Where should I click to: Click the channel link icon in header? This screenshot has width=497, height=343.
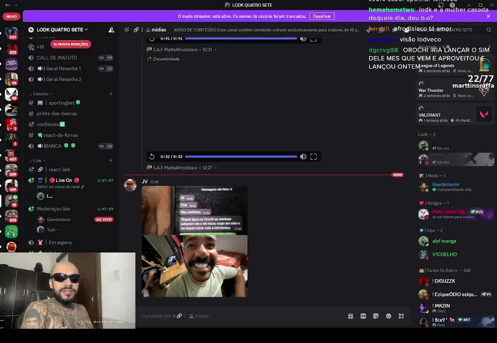(x=136, y=30)
